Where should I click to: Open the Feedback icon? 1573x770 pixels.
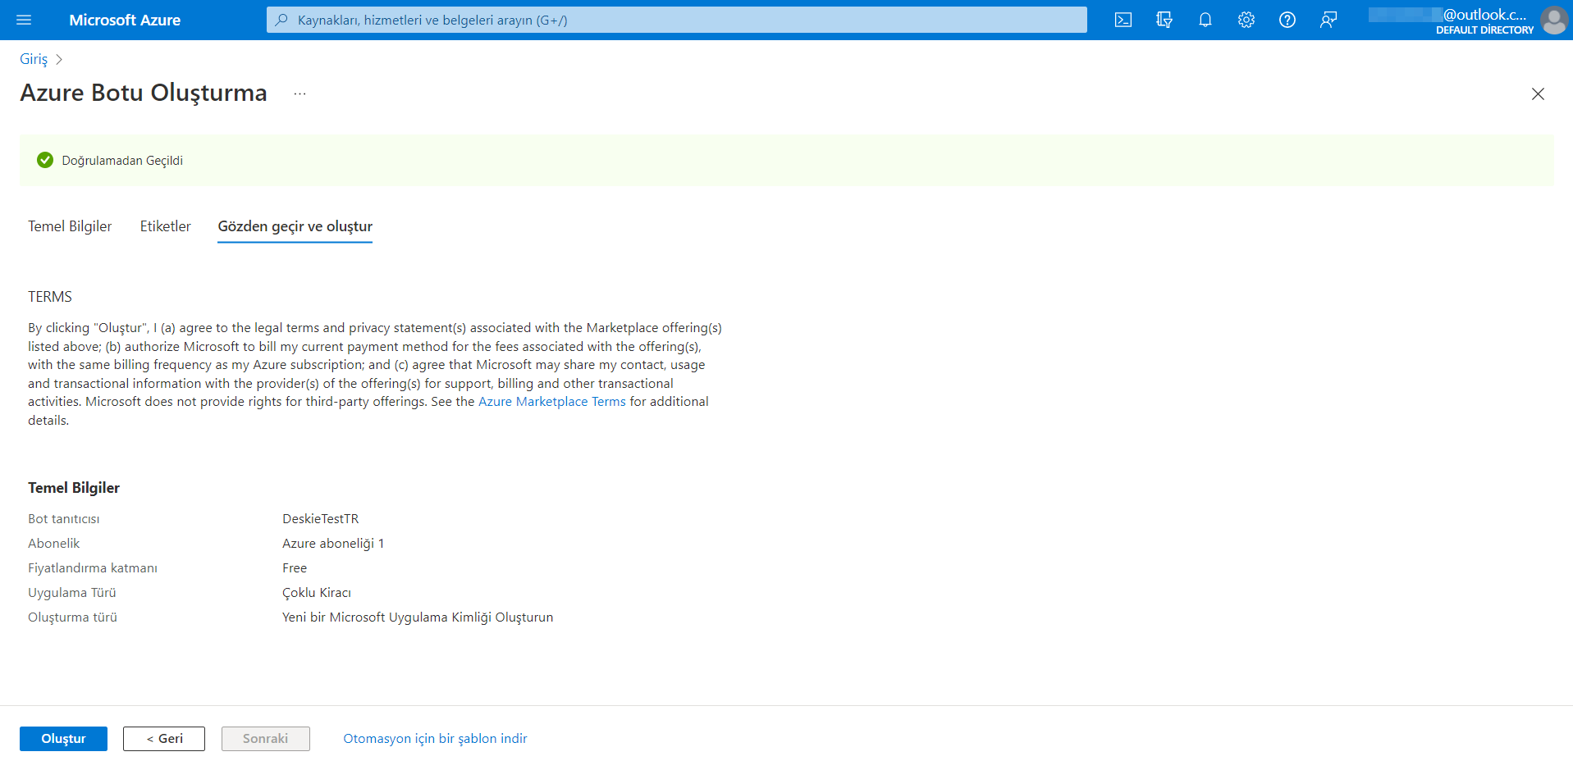[x=1328, y=20]
